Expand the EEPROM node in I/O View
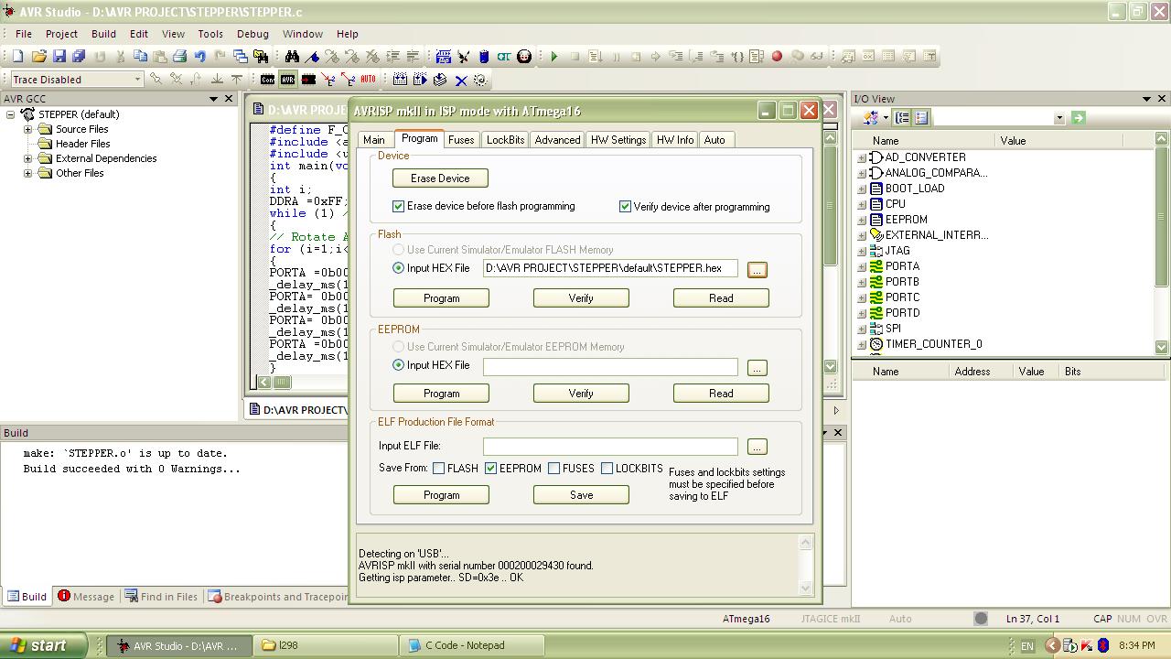The image size is (1171, 659). 861,220
